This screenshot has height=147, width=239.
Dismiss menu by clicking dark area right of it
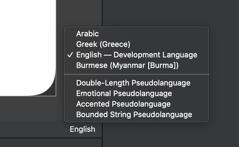coord(224,73)
